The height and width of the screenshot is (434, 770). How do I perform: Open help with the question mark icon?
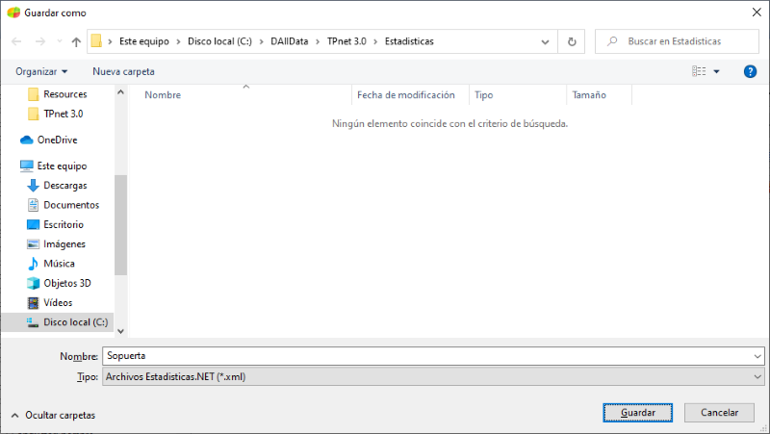(750, 71)
